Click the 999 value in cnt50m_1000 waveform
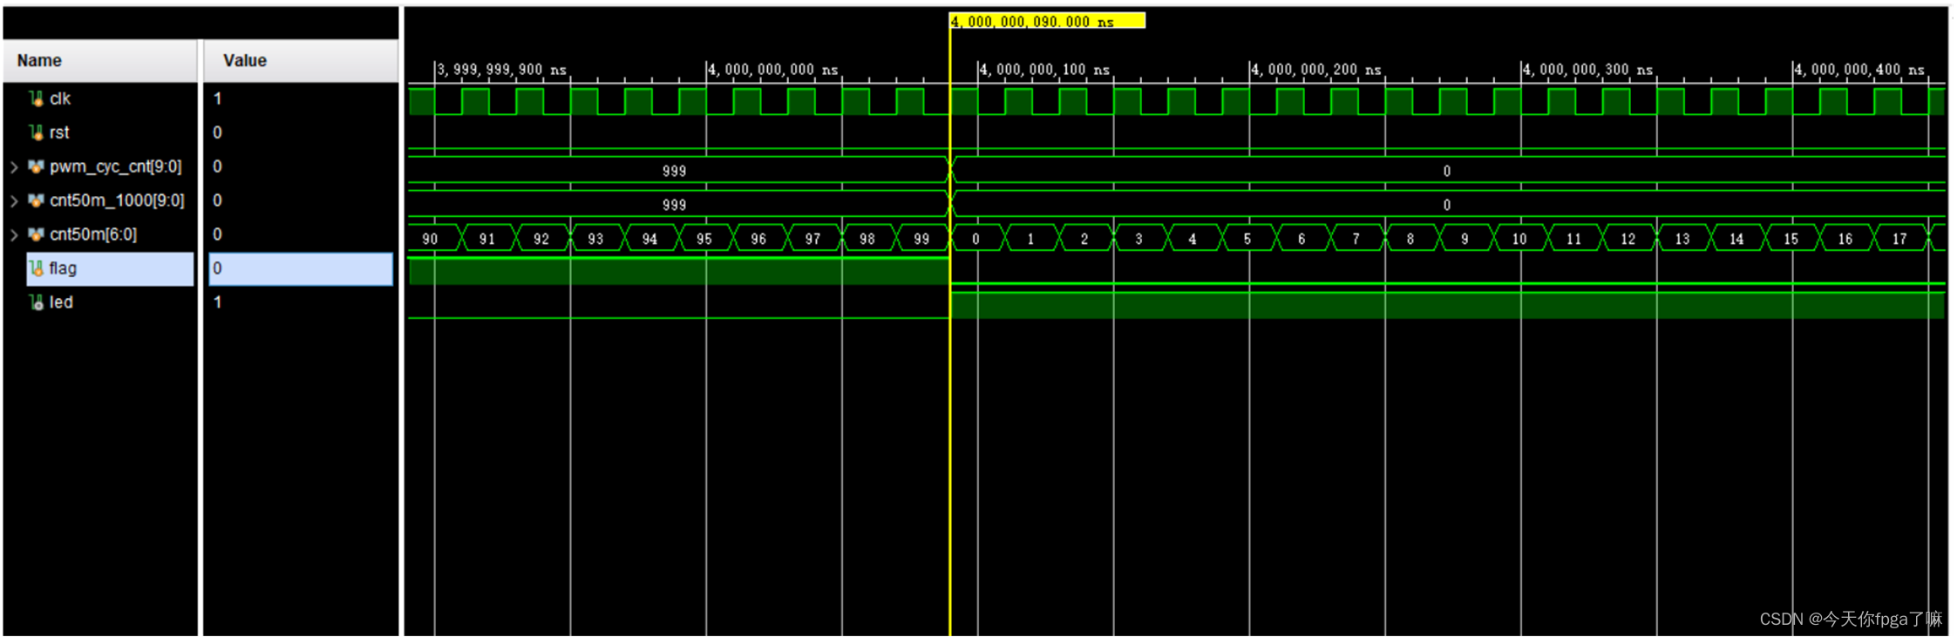Screen dimensions: 1957x637 pyautogui.click(x=674, y=205)
